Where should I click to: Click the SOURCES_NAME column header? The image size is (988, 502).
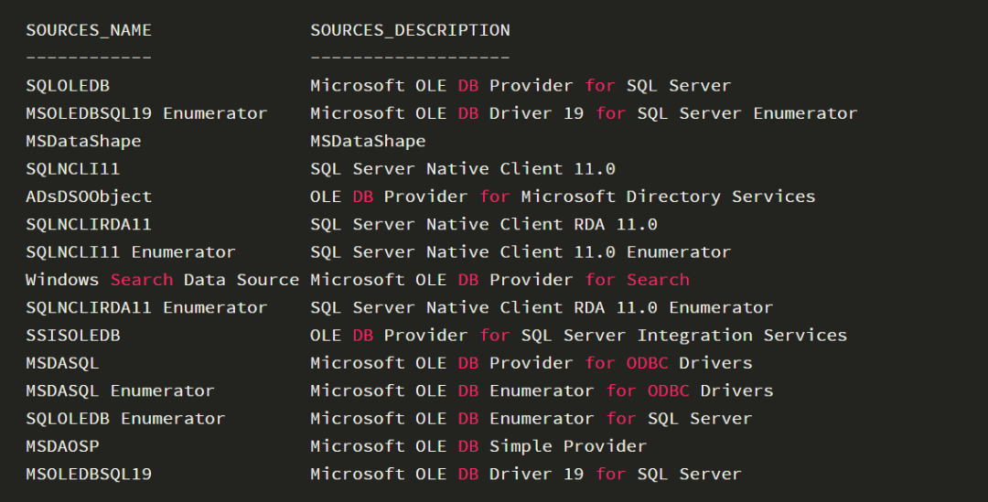(89, 30)
